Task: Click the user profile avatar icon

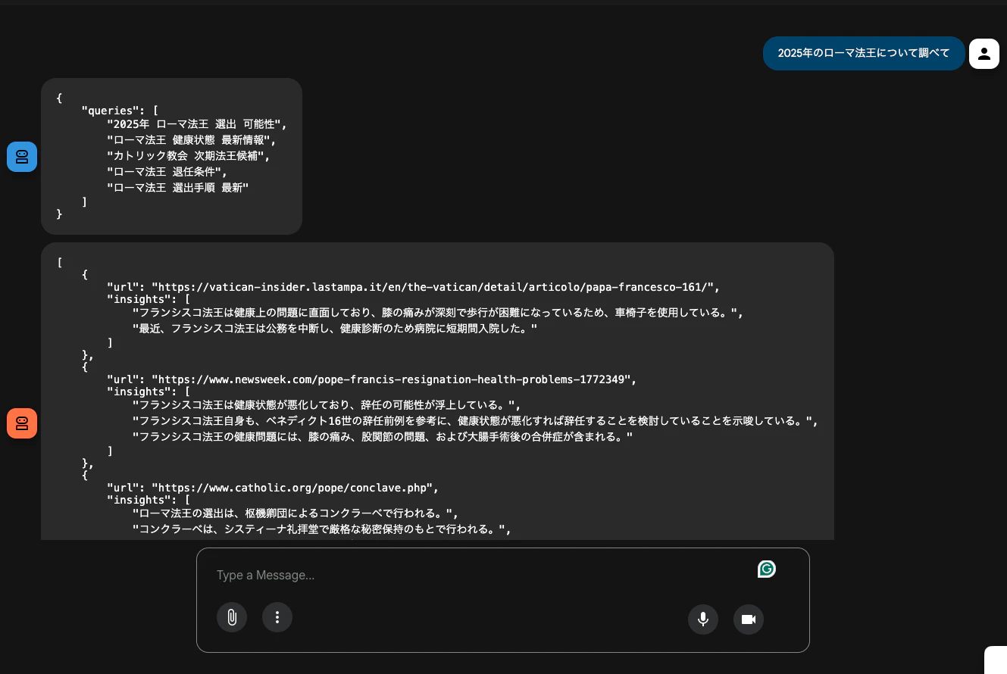Action: pos(984,53)
